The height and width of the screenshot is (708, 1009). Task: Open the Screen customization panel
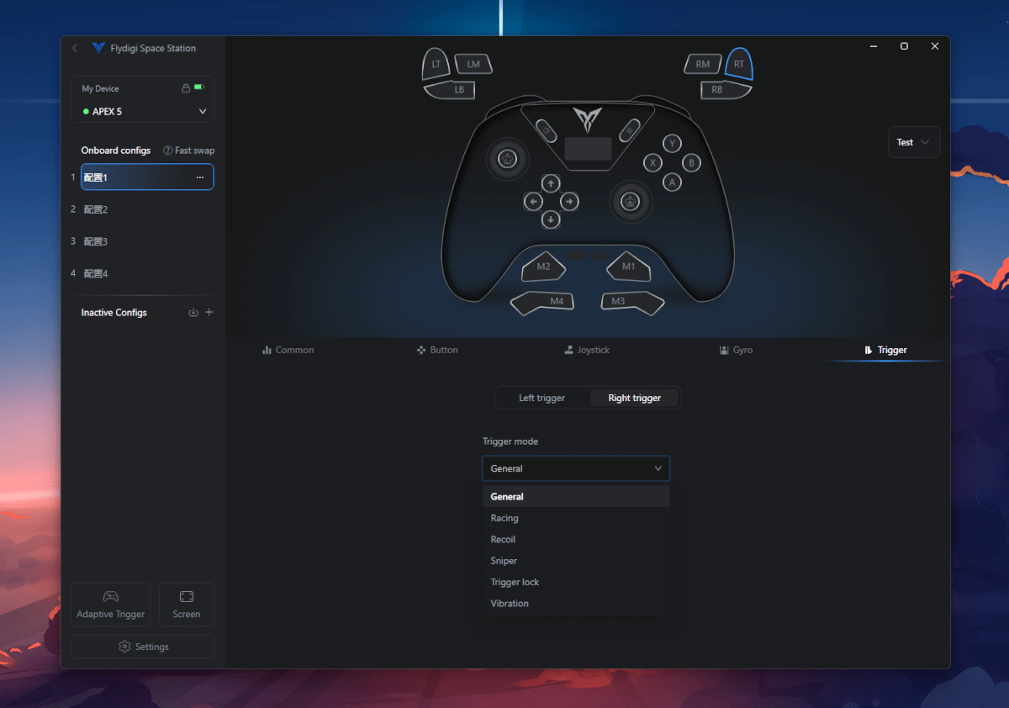coord(186,604)
